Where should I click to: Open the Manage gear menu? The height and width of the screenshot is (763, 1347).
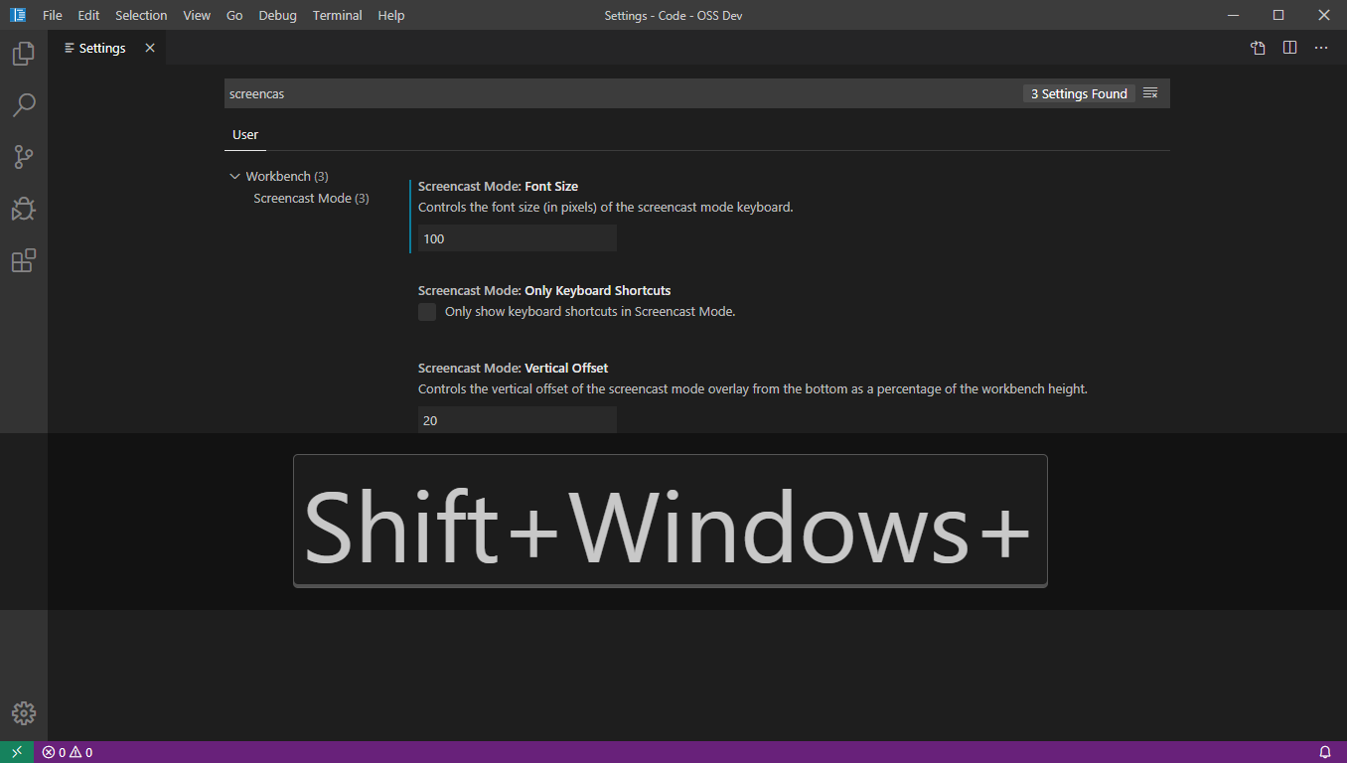click(x=24, y=713)
